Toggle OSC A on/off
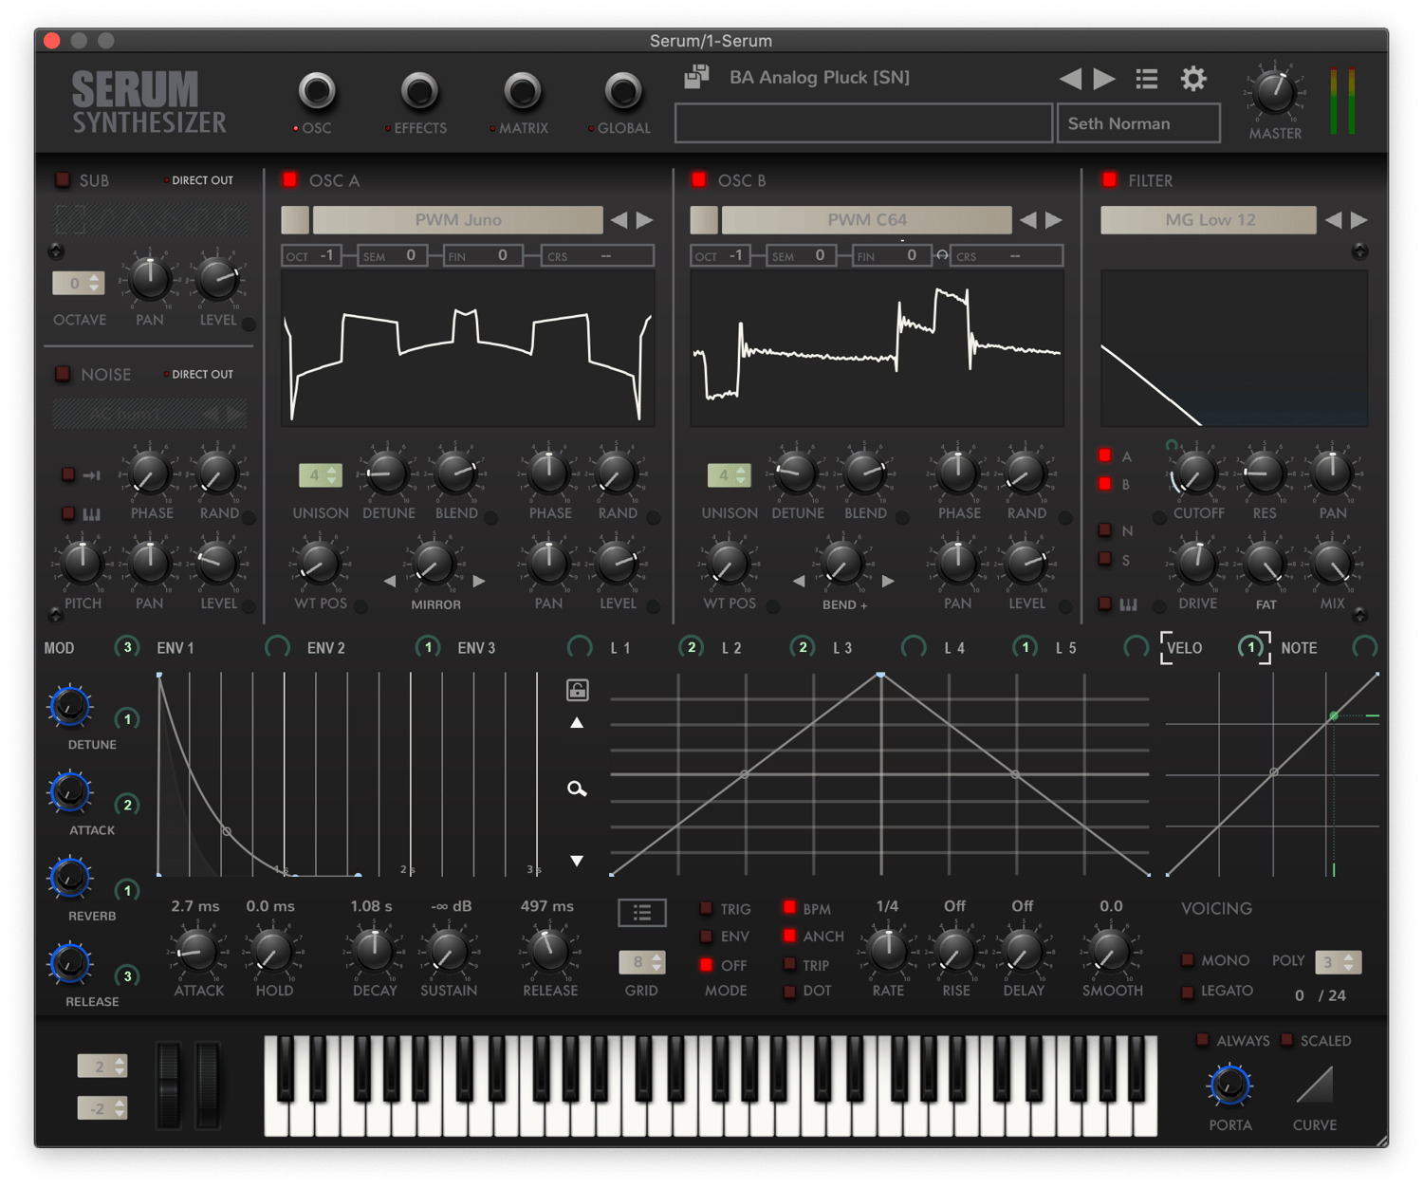This screenshot has width=1423, height=1188. (x=290, y=179)
